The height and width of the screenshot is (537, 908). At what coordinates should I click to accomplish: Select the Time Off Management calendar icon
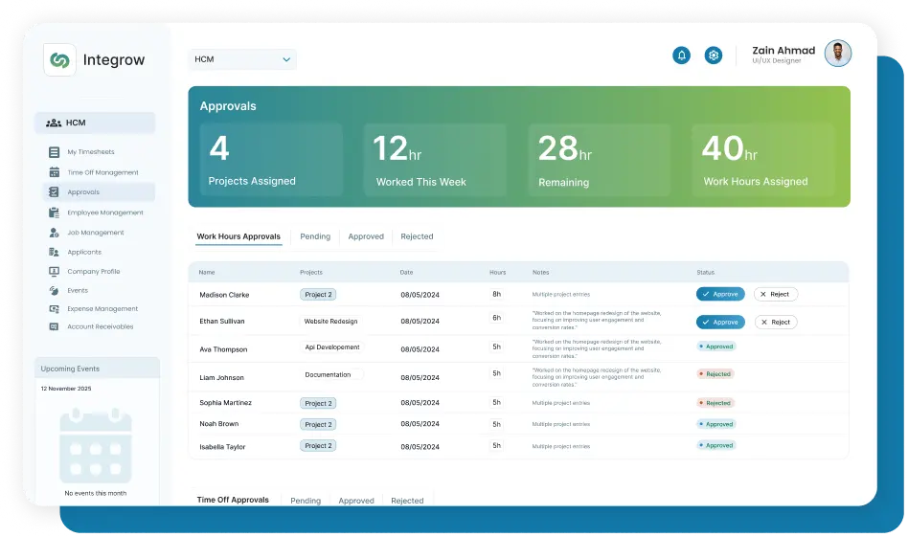pyautogui.click(x=55, y=172)
